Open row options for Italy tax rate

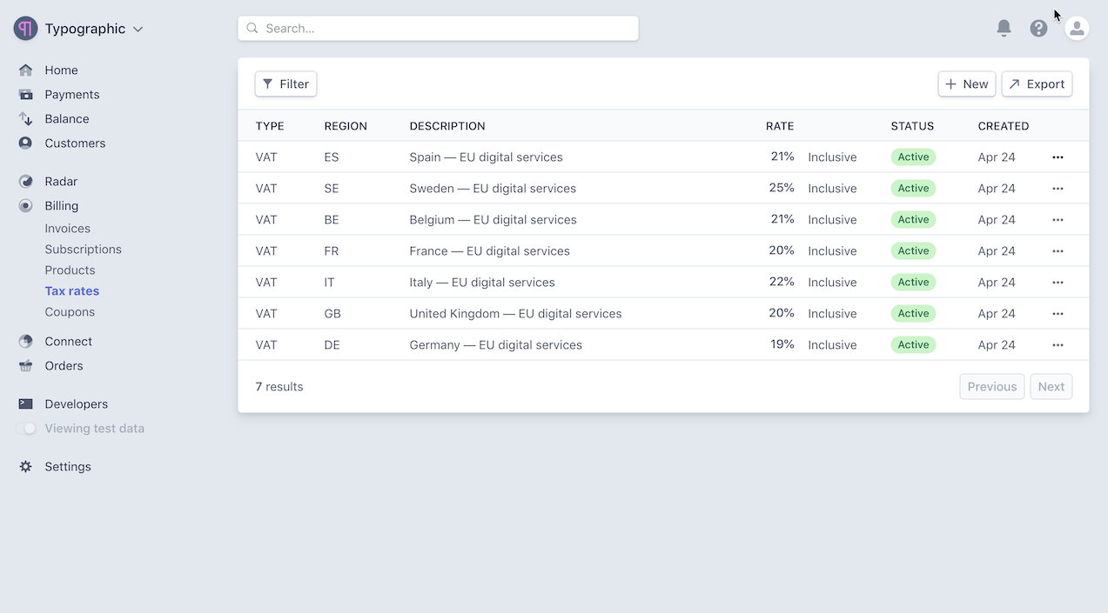coord(1058,283)
